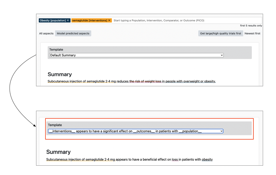The width and height of the screenshot is (276, 175).
Task: Remove the Obesity [population] tag
Action: click(x=68, y=20)
